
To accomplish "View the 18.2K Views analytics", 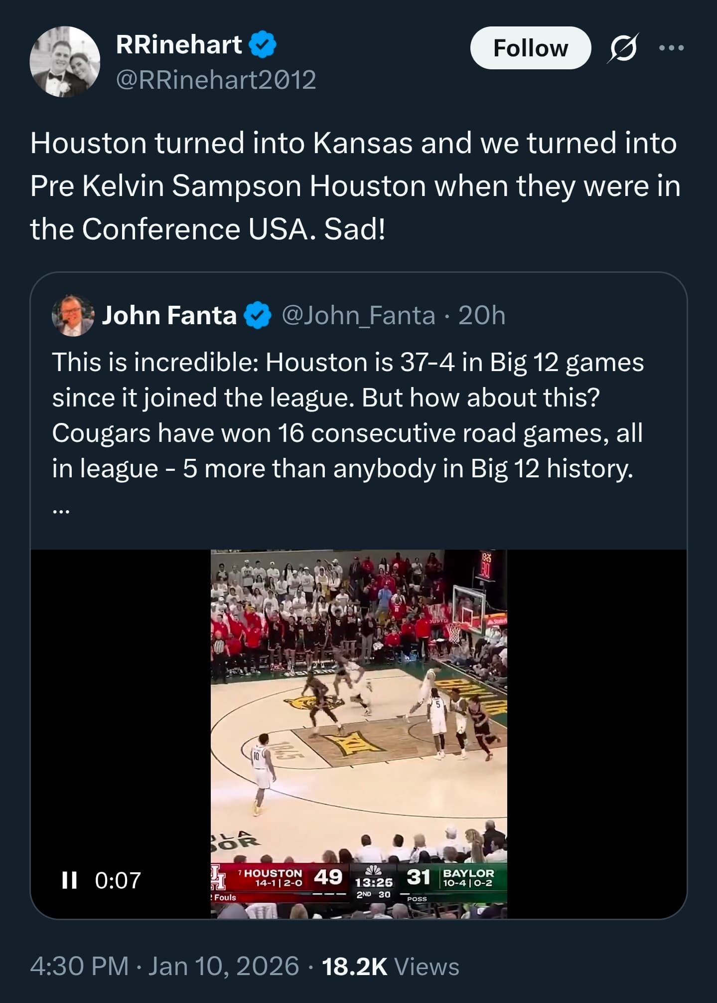I will click(x=391, y=966).
